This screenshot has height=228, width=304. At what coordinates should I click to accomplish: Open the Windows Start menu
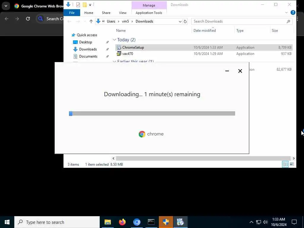[x=7, y=222]
